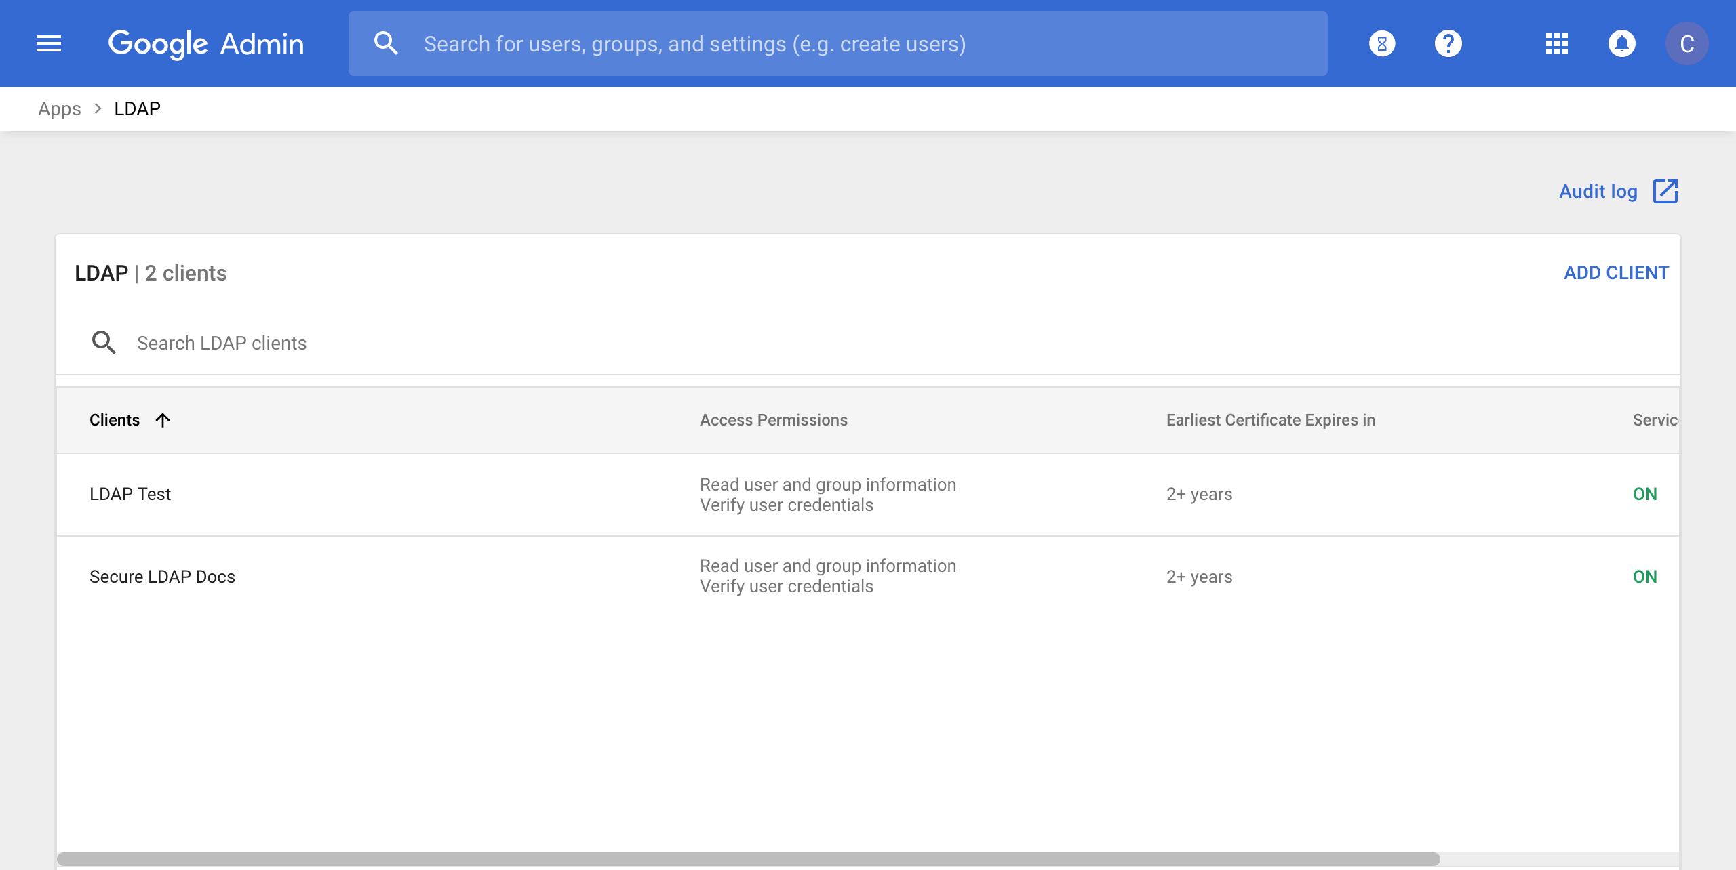This screenshot has width=1736, height=870.
Task: Open the Secure LDAP Docs client
Action: coord(162,577)
